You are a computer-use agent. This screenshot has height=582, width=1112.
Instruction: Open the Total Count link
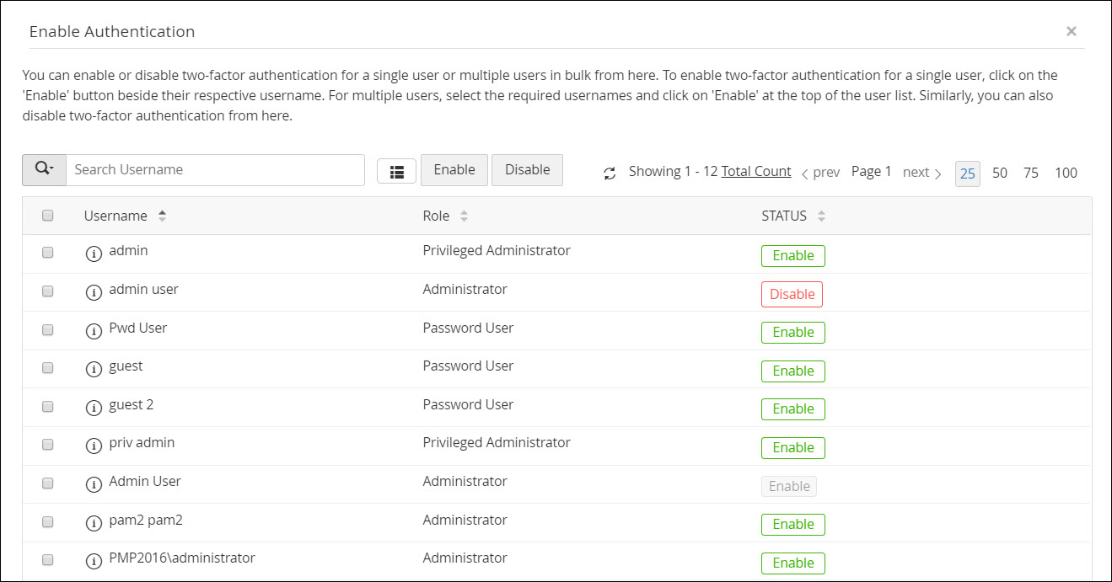[756, 171]
